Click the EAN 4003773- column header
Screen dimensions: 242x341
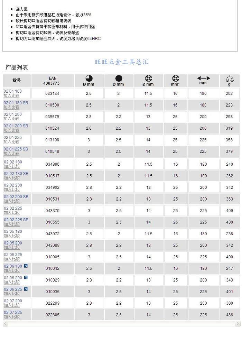(x=53, y=81)
